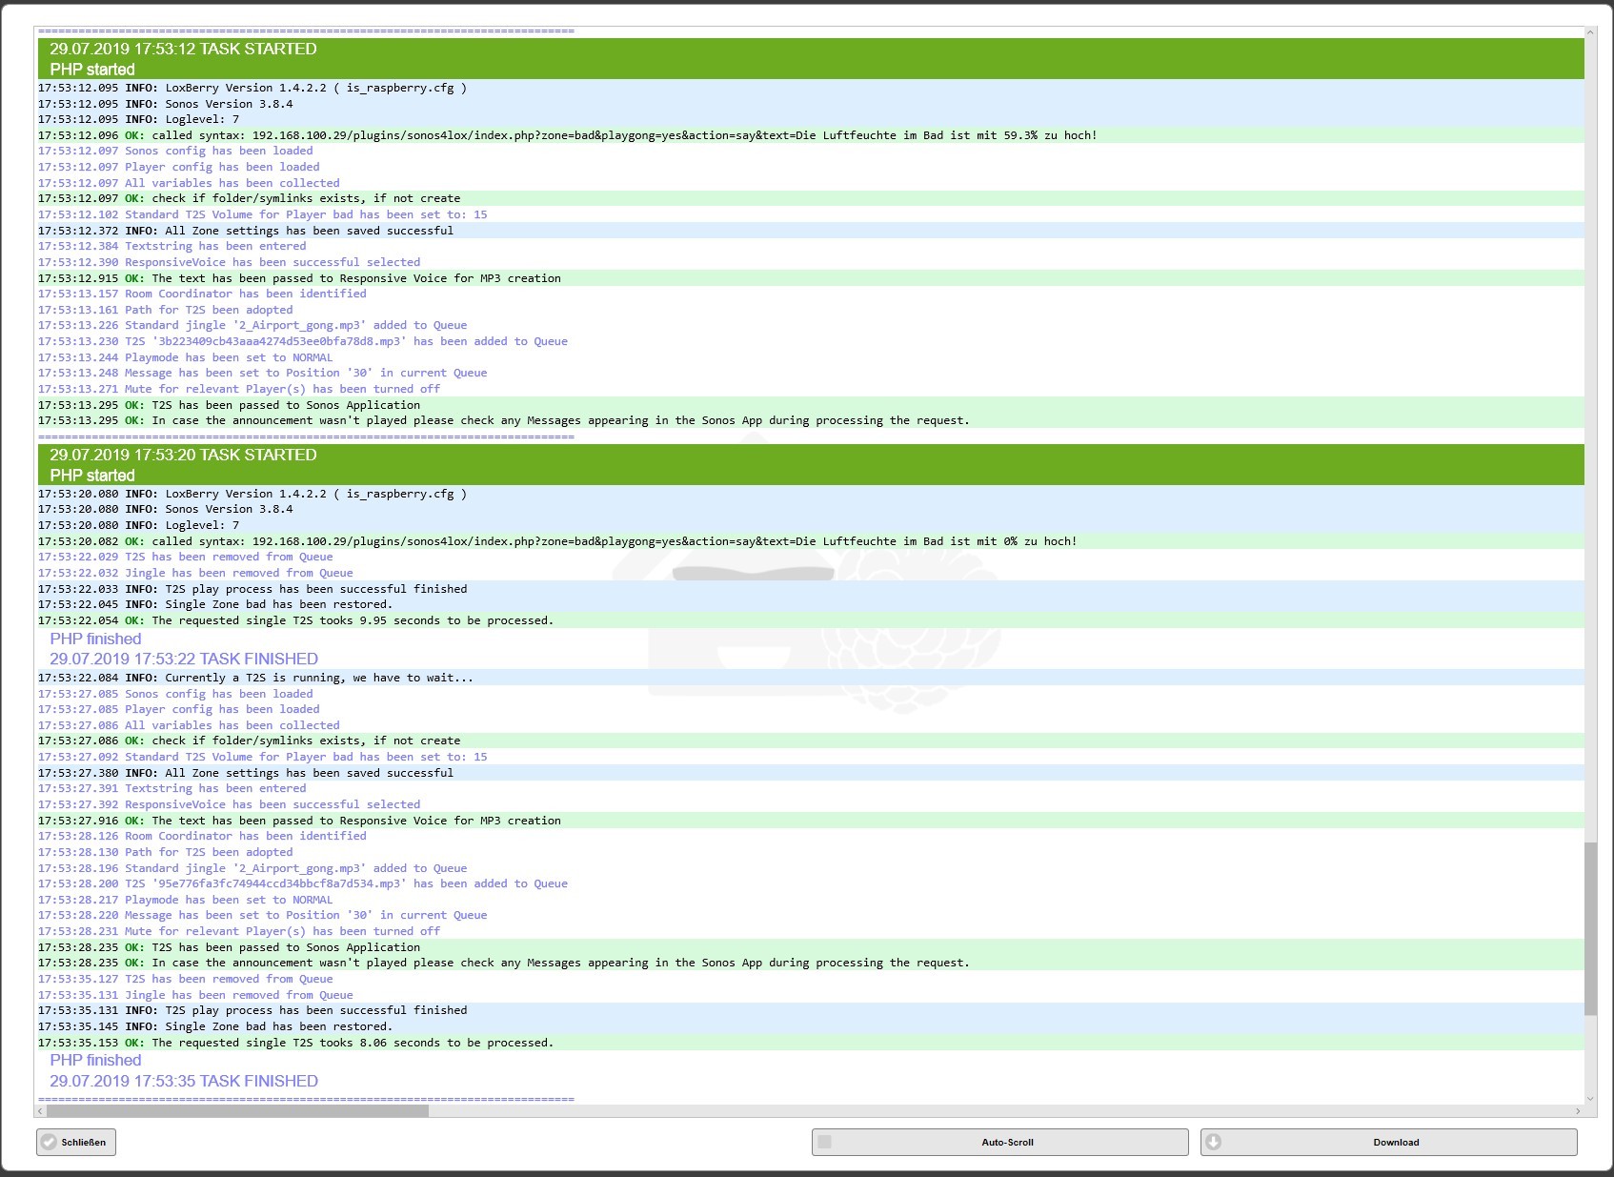Click the vertical scrollbar thumb
1614x1177 pixels.
(1590, 928)
